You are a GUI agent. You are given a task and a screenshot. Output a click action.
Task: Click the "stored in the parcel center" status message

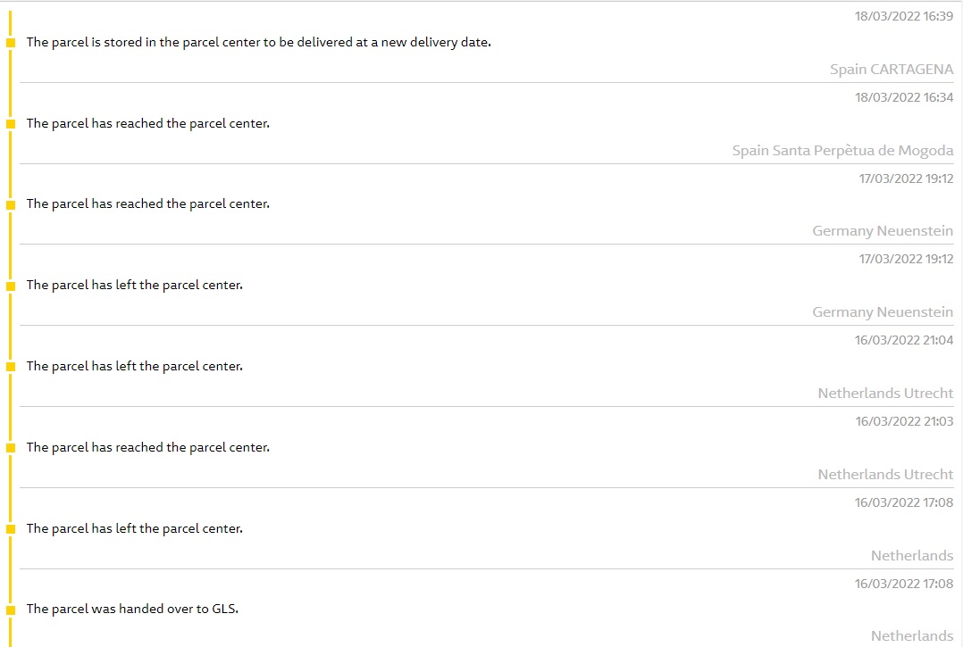pyautogui.click(x=258, y=42)
